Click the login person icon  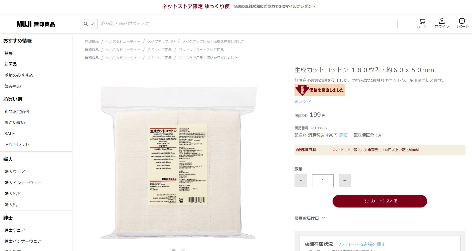pos(442,21)
